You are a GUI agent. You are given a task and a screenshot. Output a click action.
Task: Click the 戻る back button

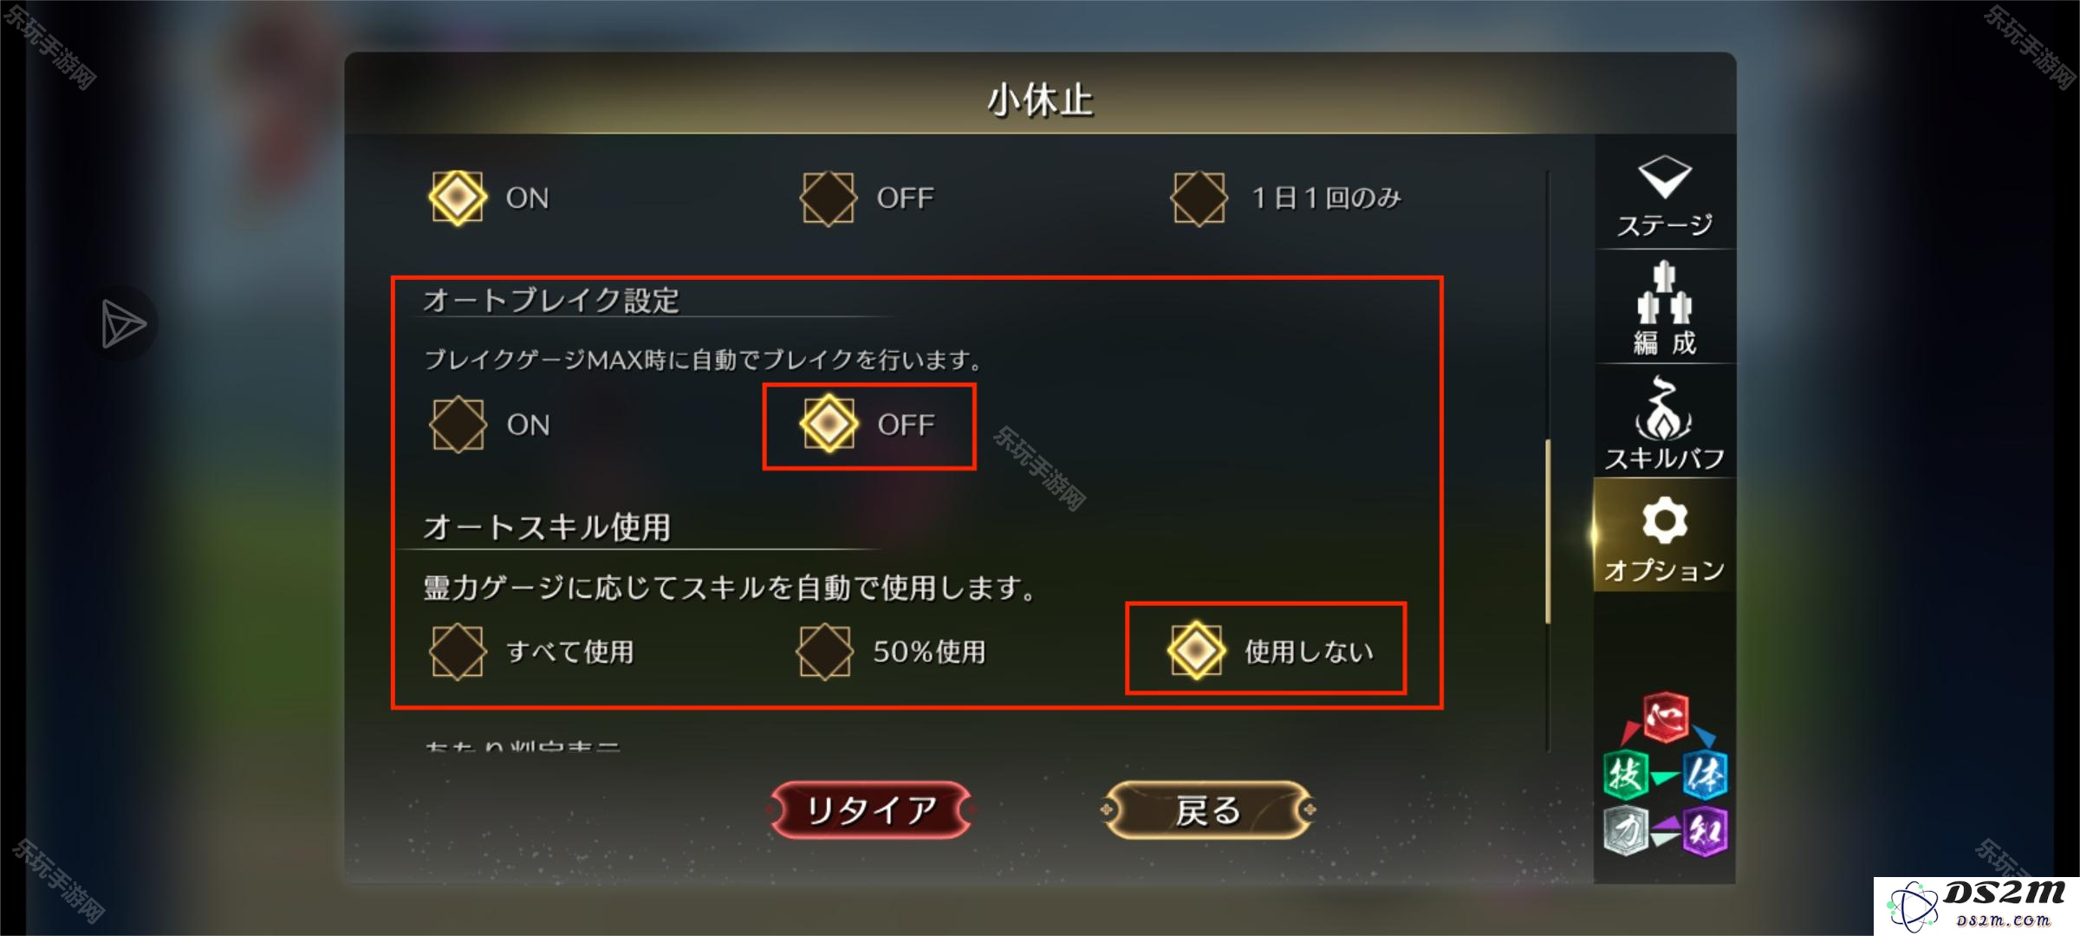1208,810
